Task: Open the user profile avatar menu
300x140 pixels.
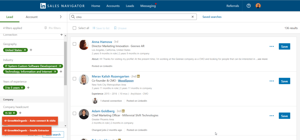Action: 258,6
